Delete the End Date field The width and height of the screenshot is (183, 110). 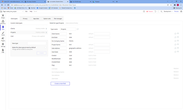(x=178, y=37)
